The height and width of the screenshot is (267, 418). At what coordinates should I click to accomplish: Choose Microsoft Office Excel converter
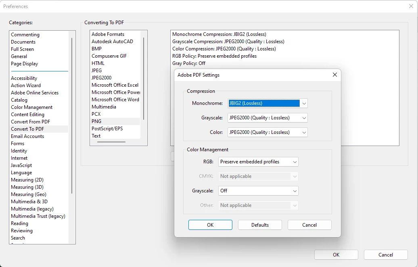[x=115, y=85]
